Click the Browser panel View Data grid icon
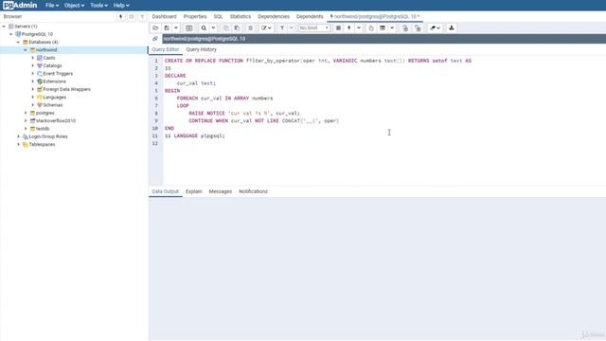 click(132, 17)
